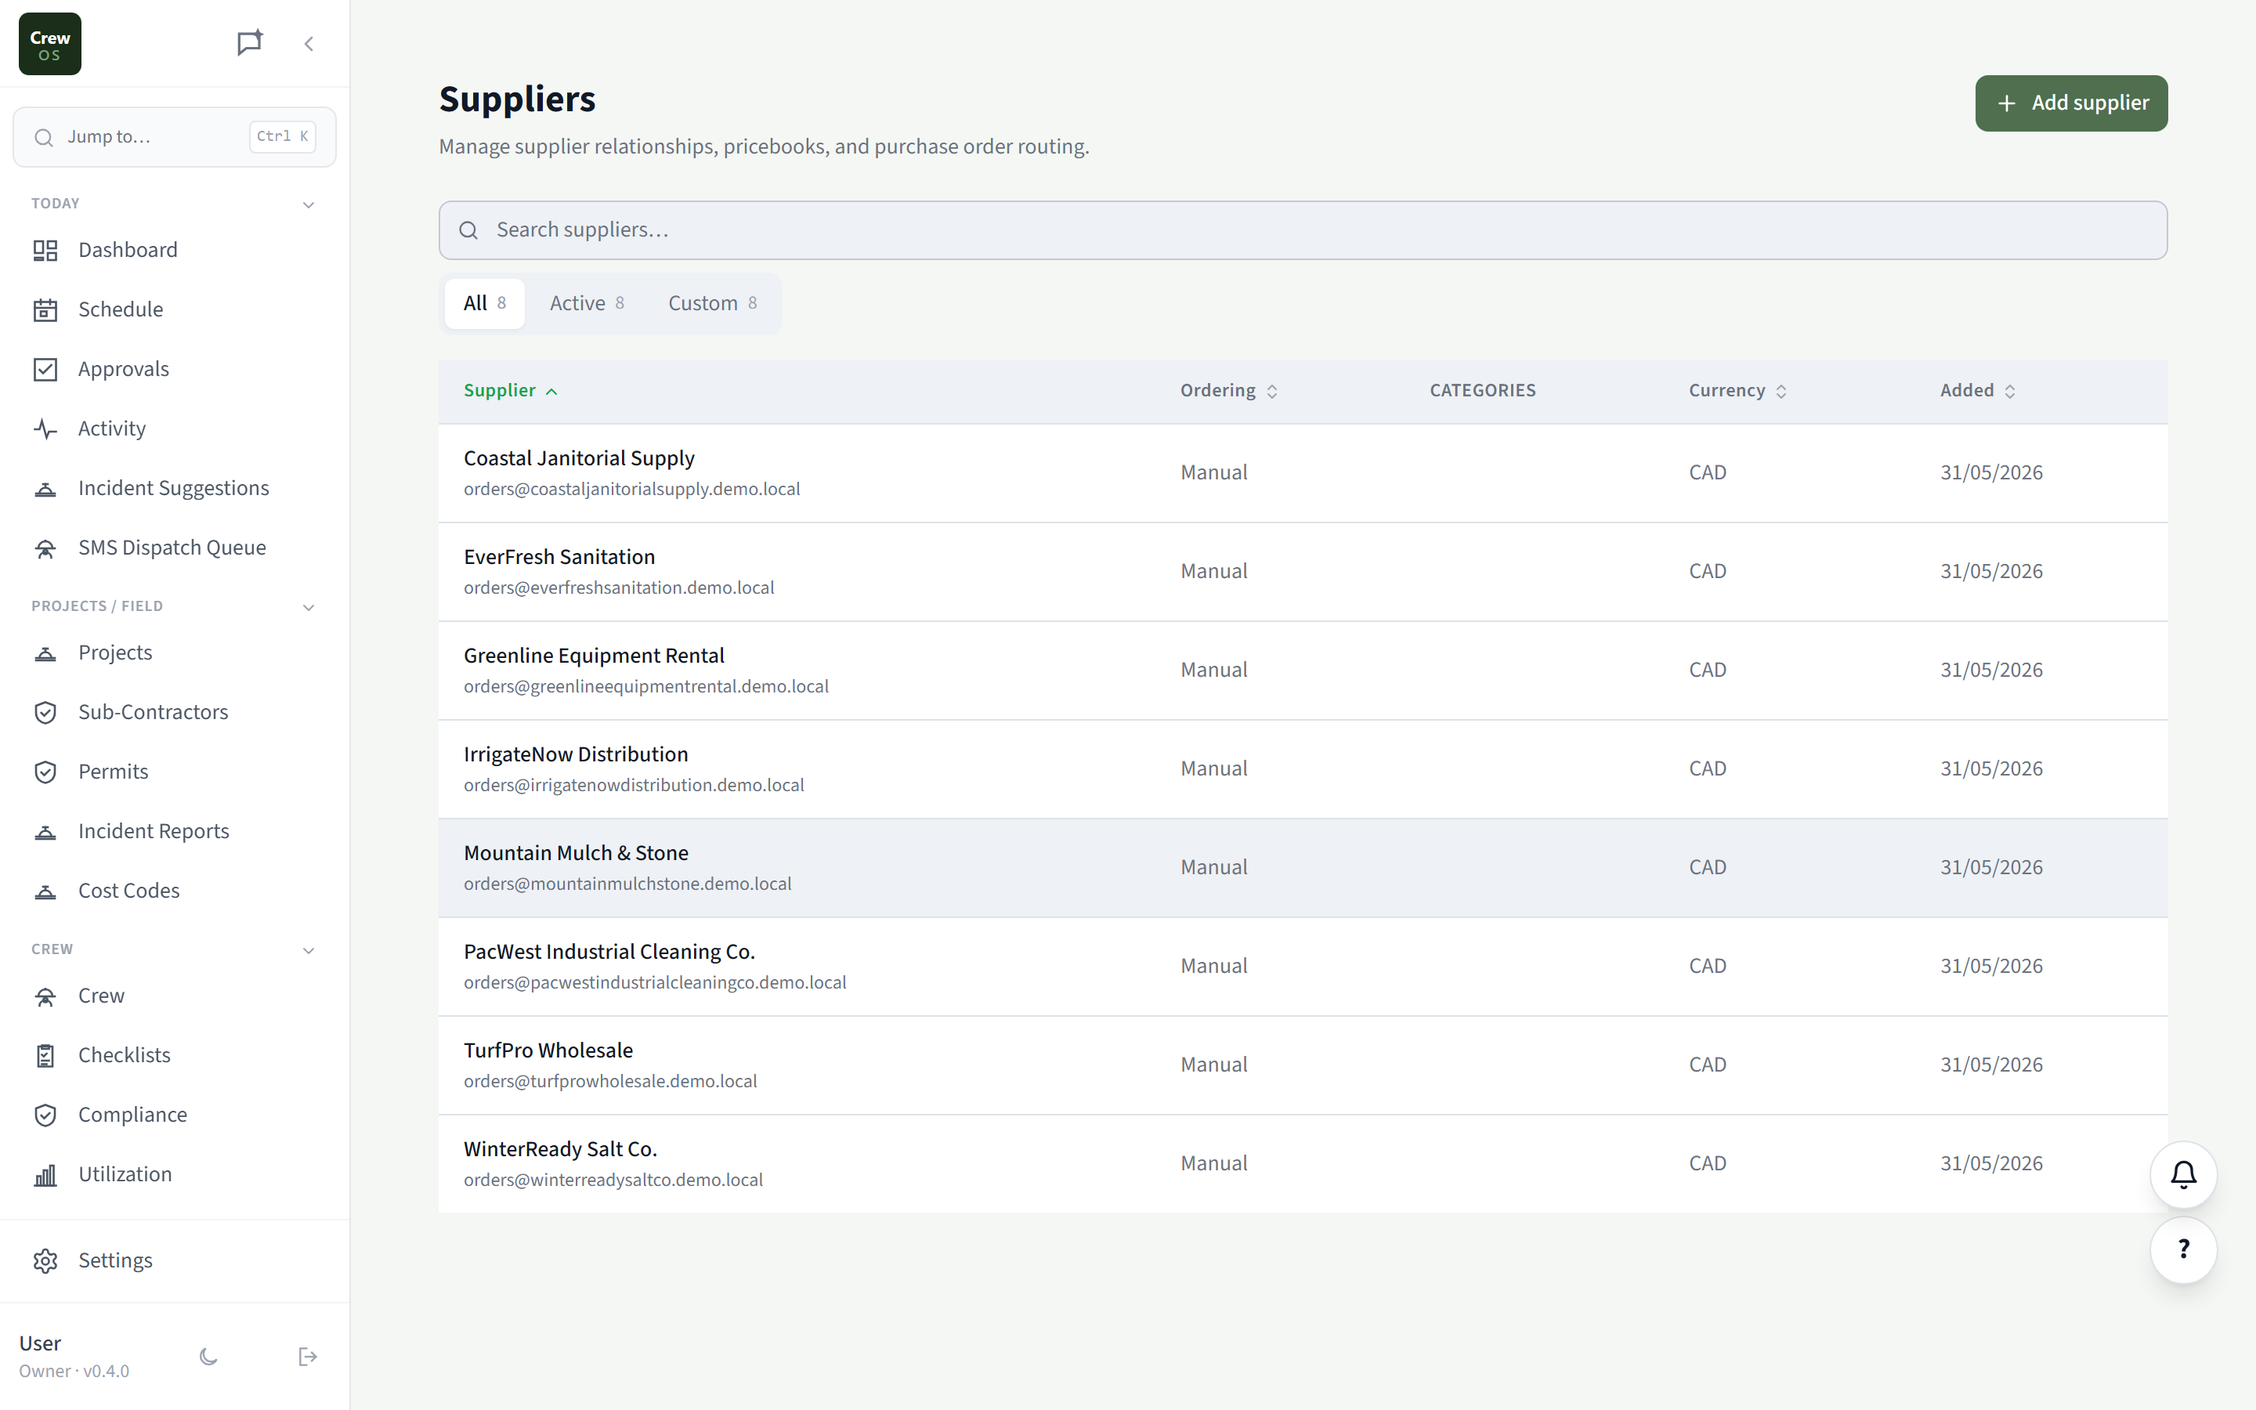The image size is (2256, 1410).
Task: Click the Add supplier button
Action: [x=2070, y=103]
